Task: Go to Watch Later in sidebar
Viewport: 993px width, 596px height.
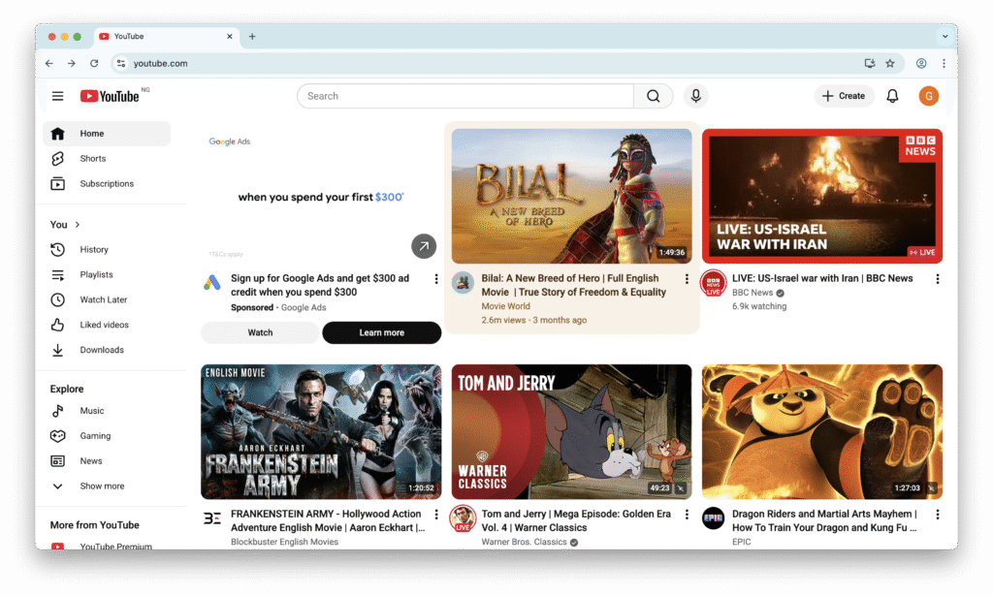Action: point(103,300)
